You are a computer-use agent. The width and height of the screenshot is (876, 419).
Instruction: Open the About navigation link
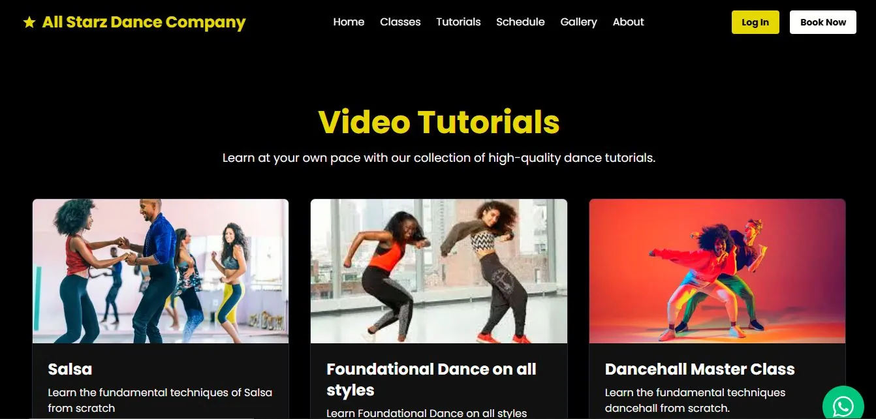[x=628, y=22]
